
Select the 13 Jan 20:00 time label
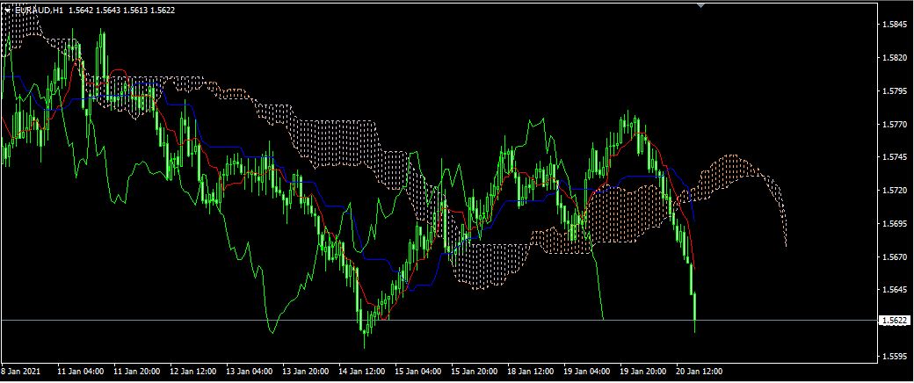click(x=305, y=372)
